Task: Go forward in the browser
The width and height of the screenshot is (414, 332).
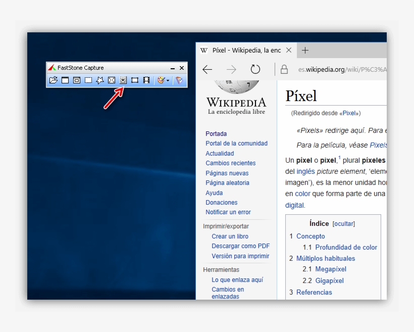Action: 231,70
